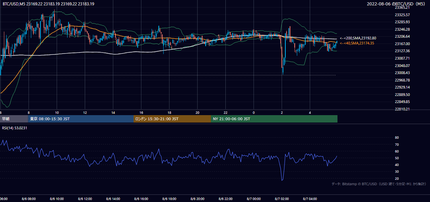Click the Bitstamp data source caption

click(379, 184)
